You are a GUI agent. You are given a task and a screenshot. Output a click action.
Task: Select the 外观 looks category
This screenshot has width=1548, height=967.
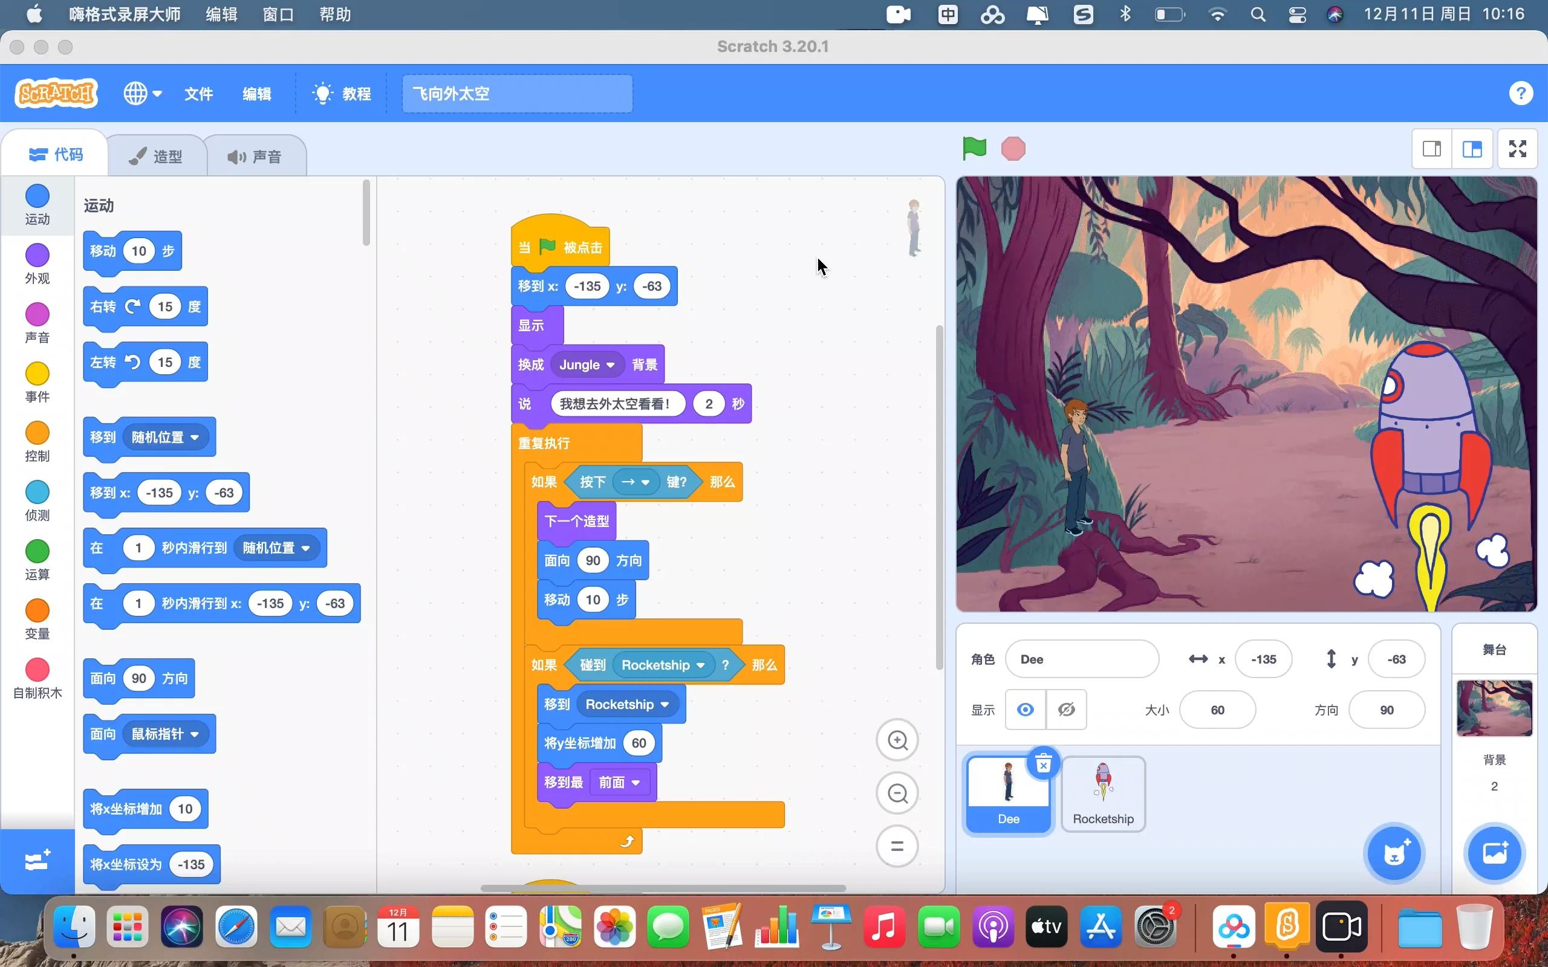[37, 264]
